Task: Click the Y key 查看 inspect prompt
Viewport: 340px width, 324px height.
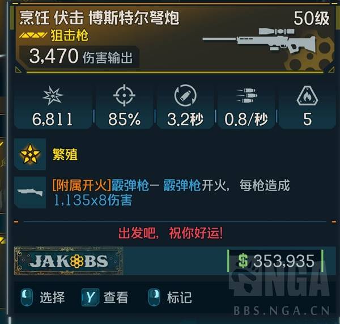Action: pyautogui.click(x=105, y=297)
